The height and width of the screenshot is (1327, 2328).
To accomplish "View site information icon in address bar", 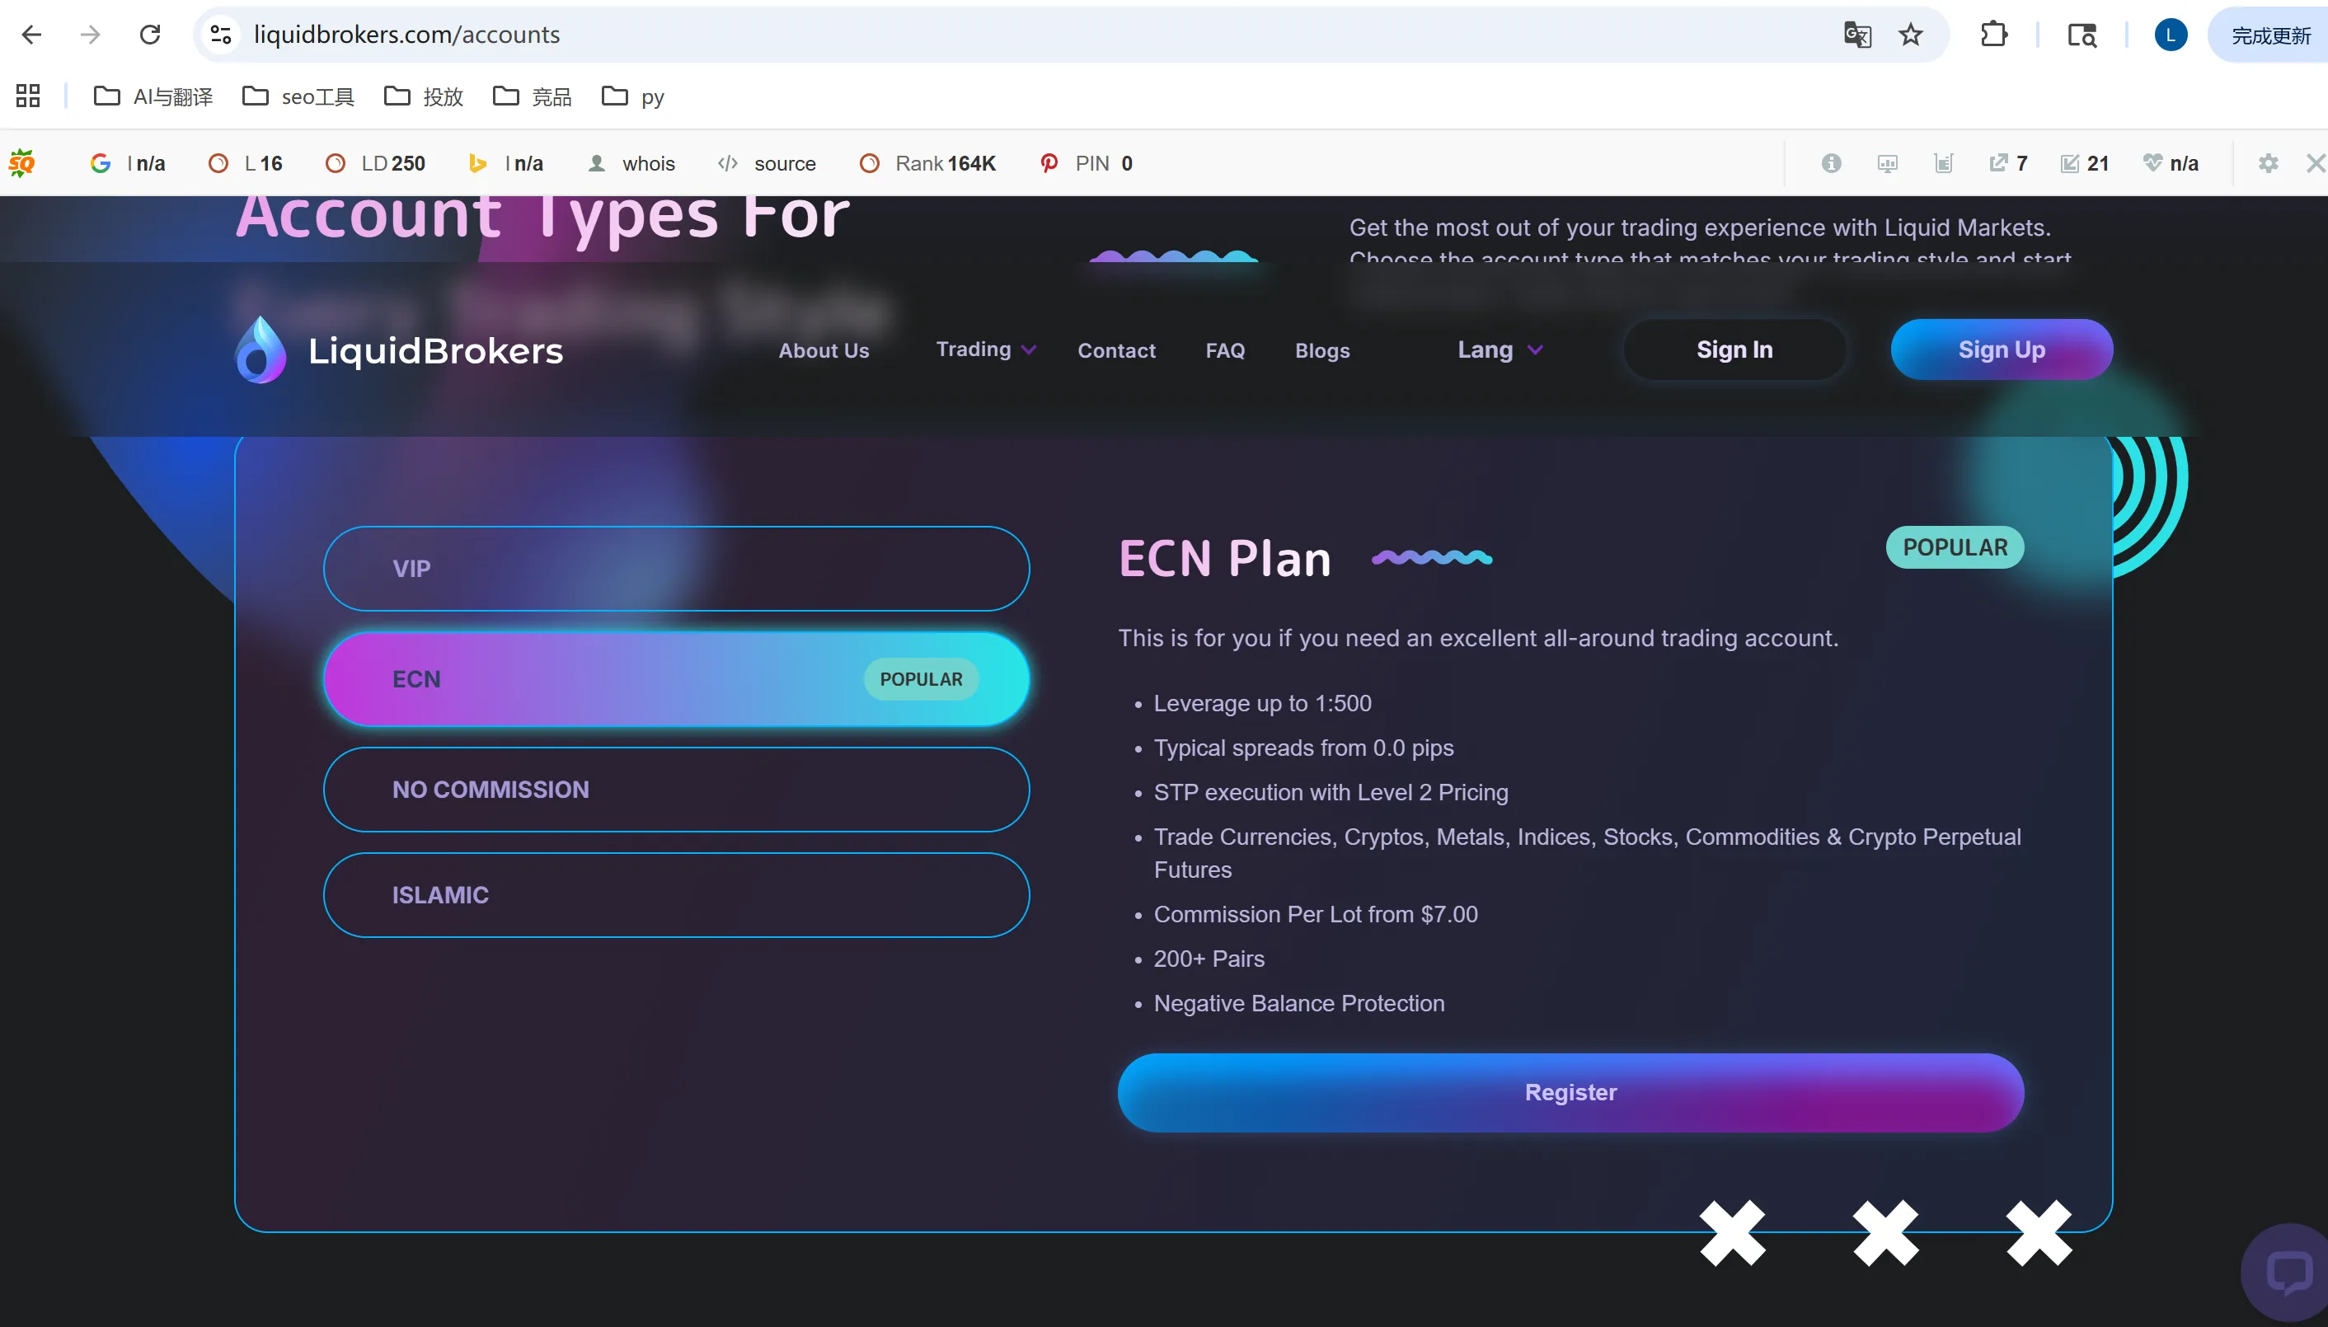I will tap(221, 35).
